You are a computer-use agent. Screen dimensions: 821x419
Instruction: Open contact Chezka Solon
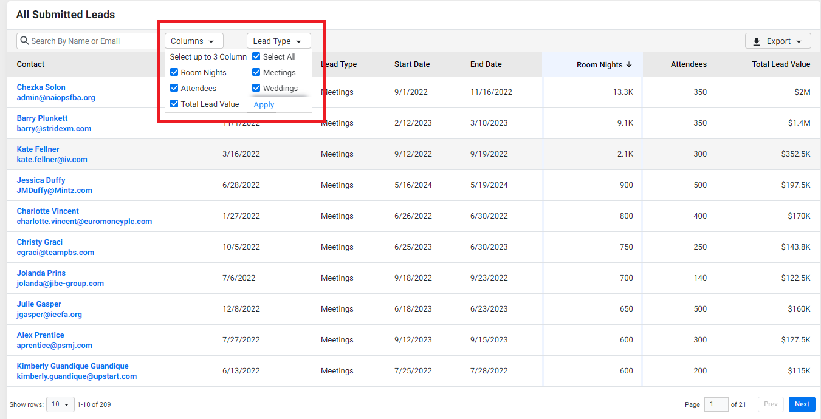pyautogui.click(x=41, y=87)
